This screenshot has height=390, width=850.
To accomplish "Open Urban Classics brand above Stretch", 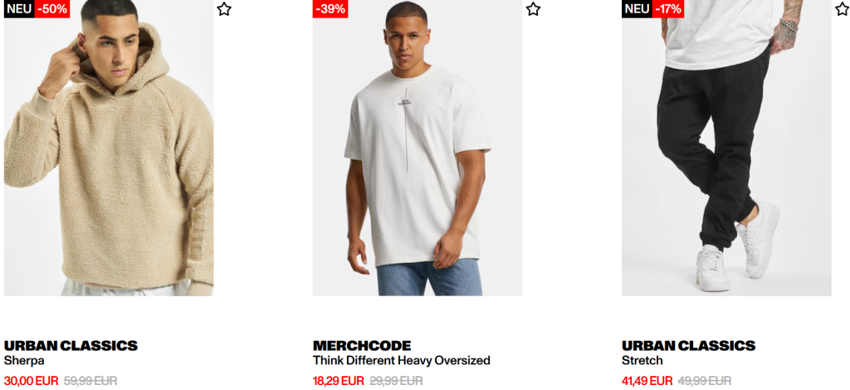I will (x=688, y=345).
